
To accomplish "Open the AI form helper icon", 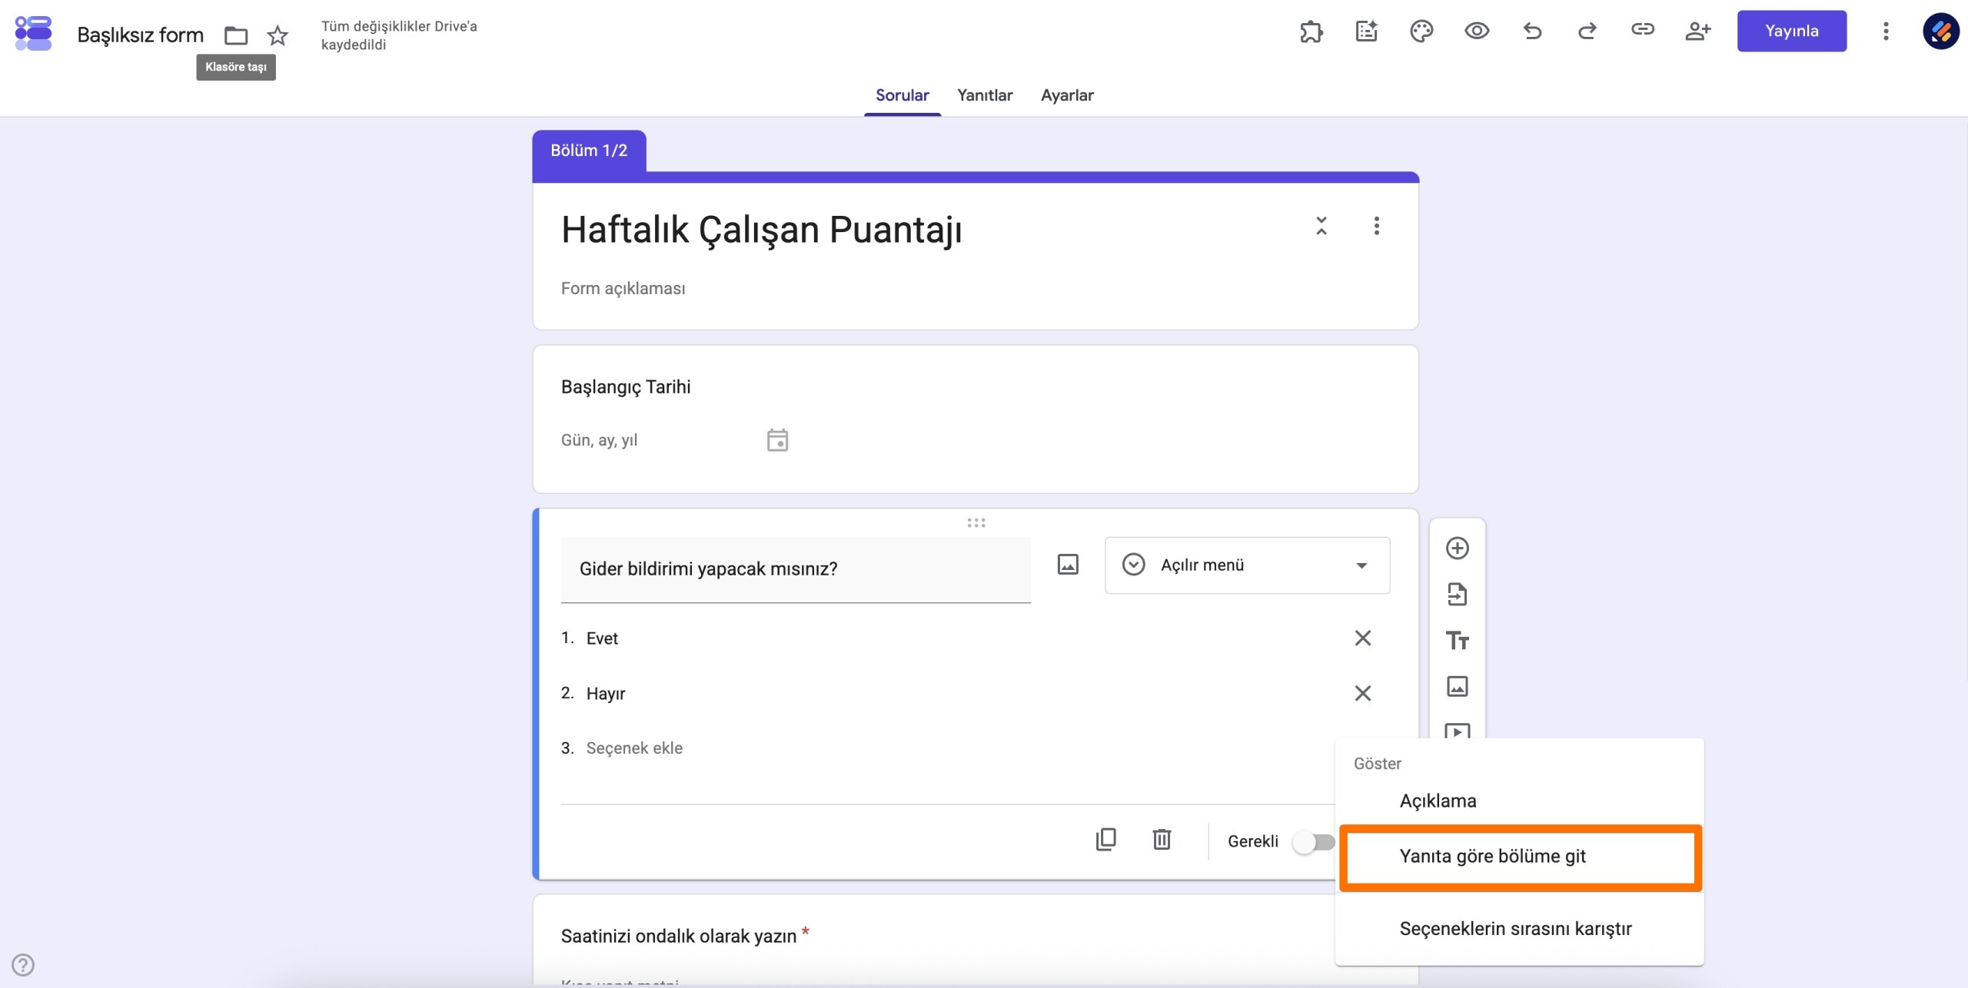I will pos(1367,31).
